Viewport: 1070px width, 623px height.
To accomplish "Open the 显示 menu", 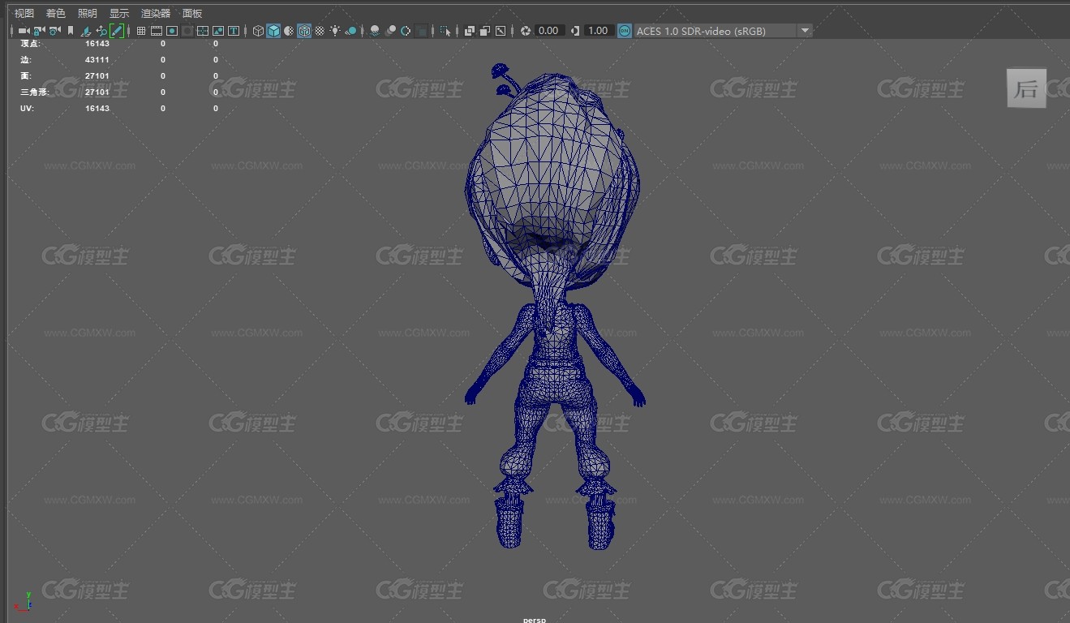I will [x=119, y=13].
